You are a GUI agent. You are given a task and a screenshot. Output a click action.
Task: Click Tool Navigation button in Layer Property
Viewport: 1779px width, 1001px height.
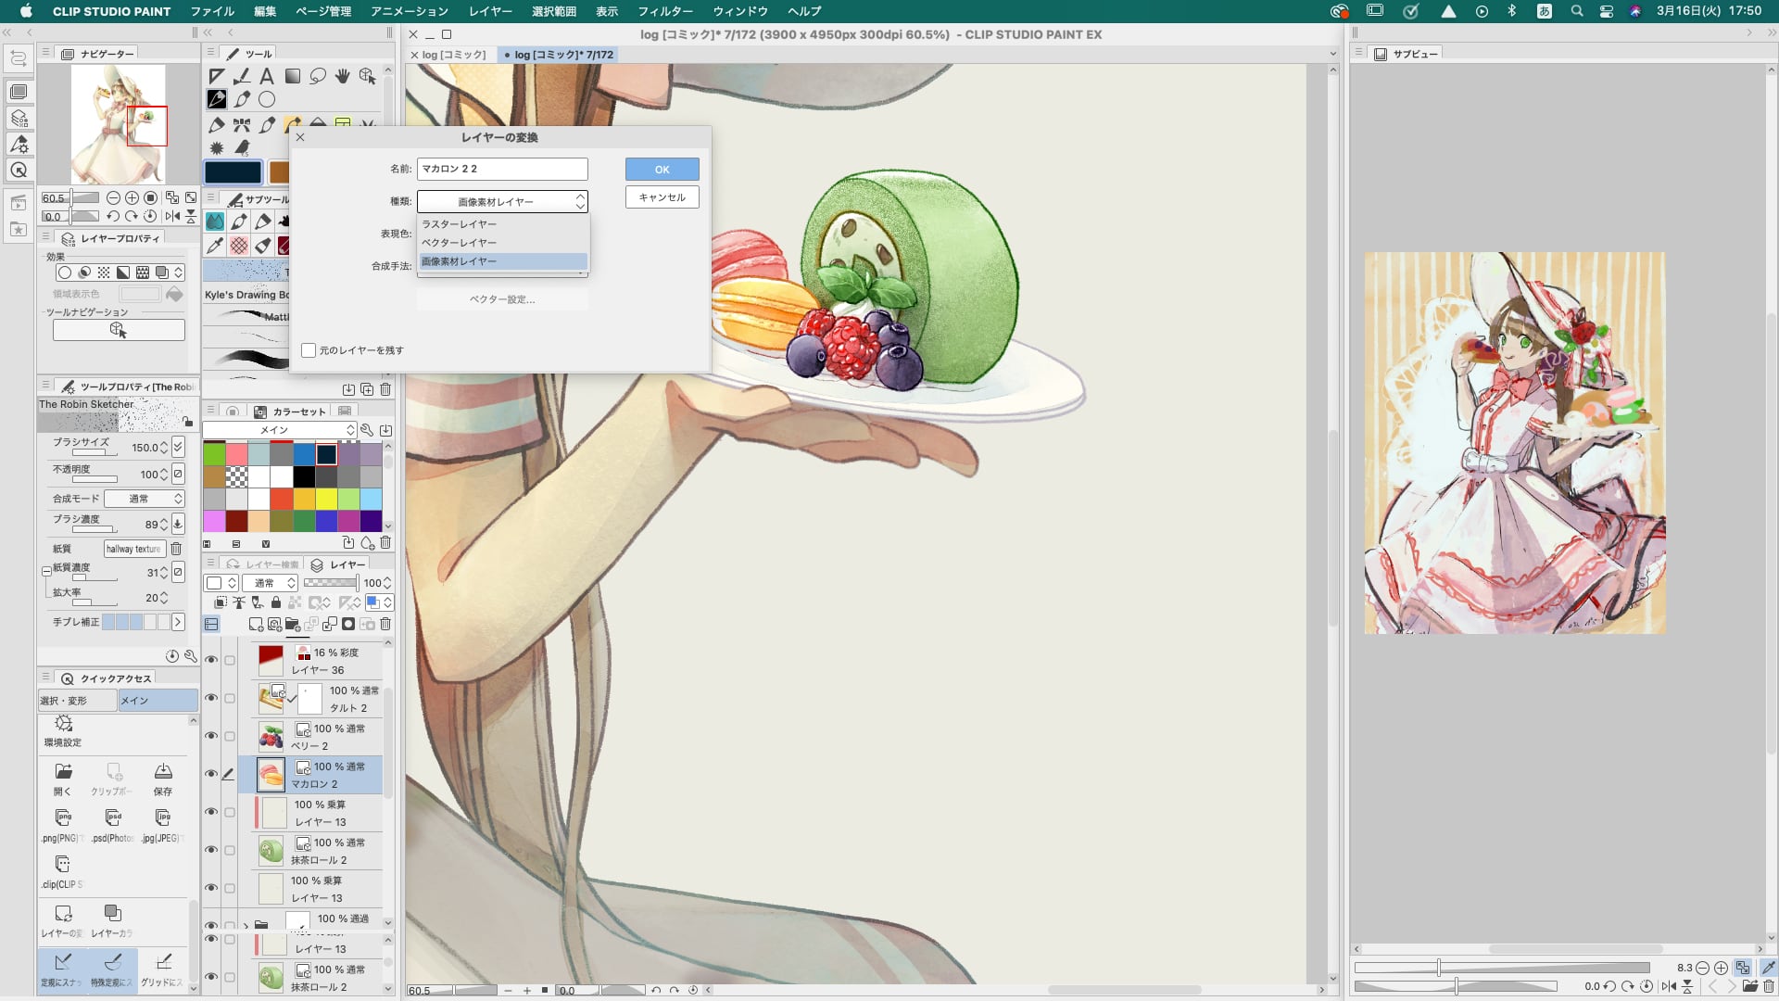coord(119,330)
